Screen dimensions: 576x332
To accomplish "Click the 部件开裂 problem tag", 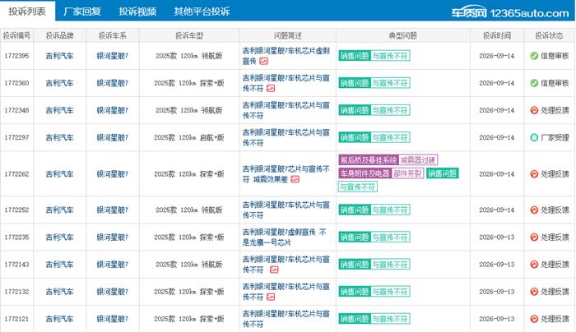I will click(407, 173).
